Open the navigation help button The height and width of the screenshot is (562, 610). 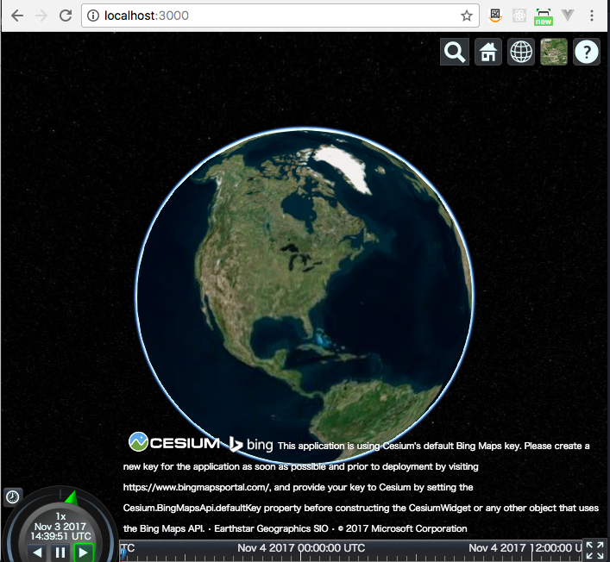click(x=586, y=52)
